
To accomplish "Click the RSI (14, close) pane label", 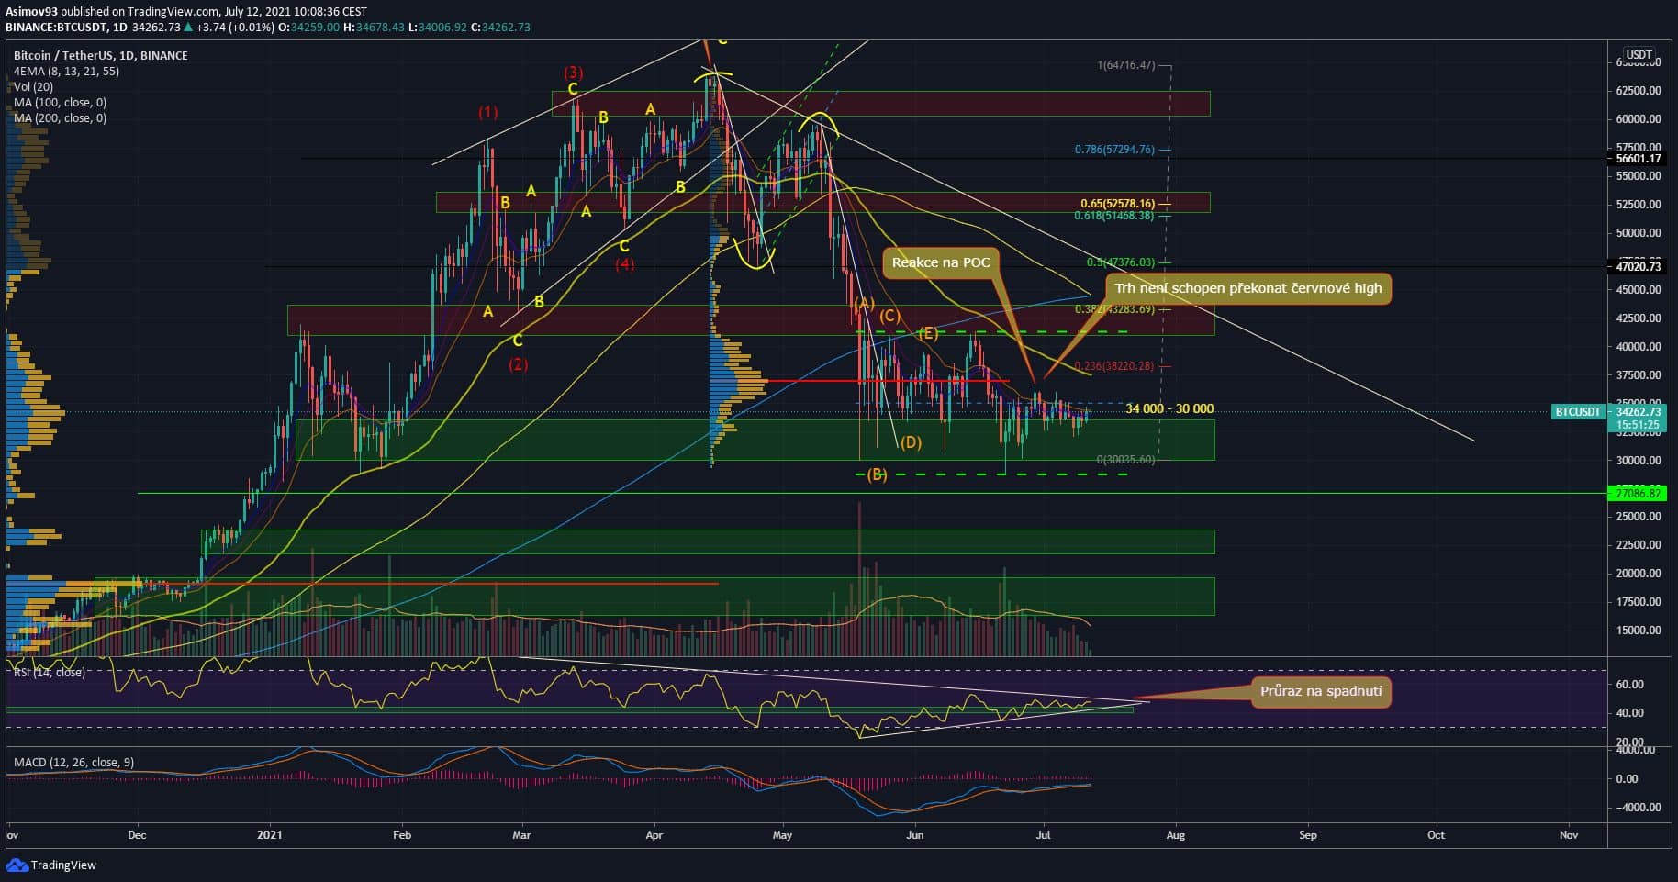I will [x=50, y=673].
